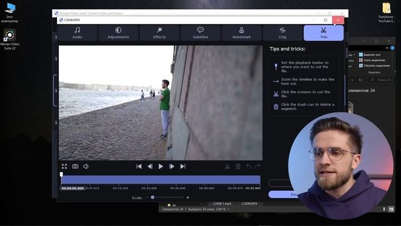This screenshot has height=226, width=401.
Task: Mute the preview volume speaker icon
Action: pyautogui.click(x=86, y=166)
